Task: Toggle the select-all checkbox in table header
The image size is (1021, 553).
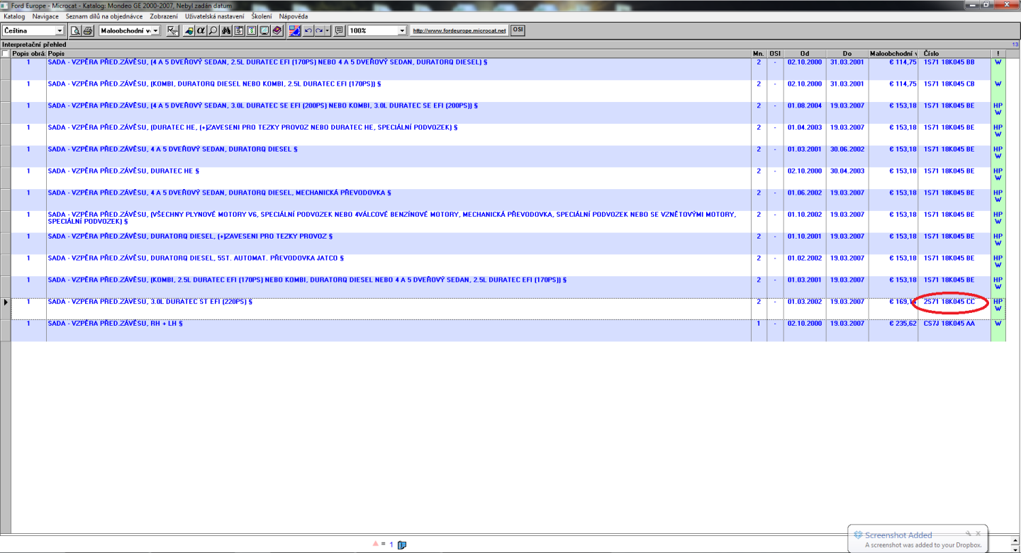Action: (x=6, y=54)
